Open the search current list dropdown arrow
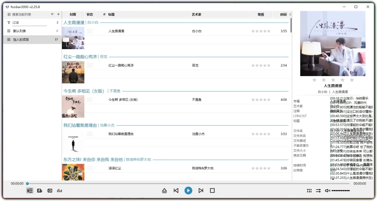The width and height of the screenshot is (377, 201). pyautogui.click(x=52, y=14)
